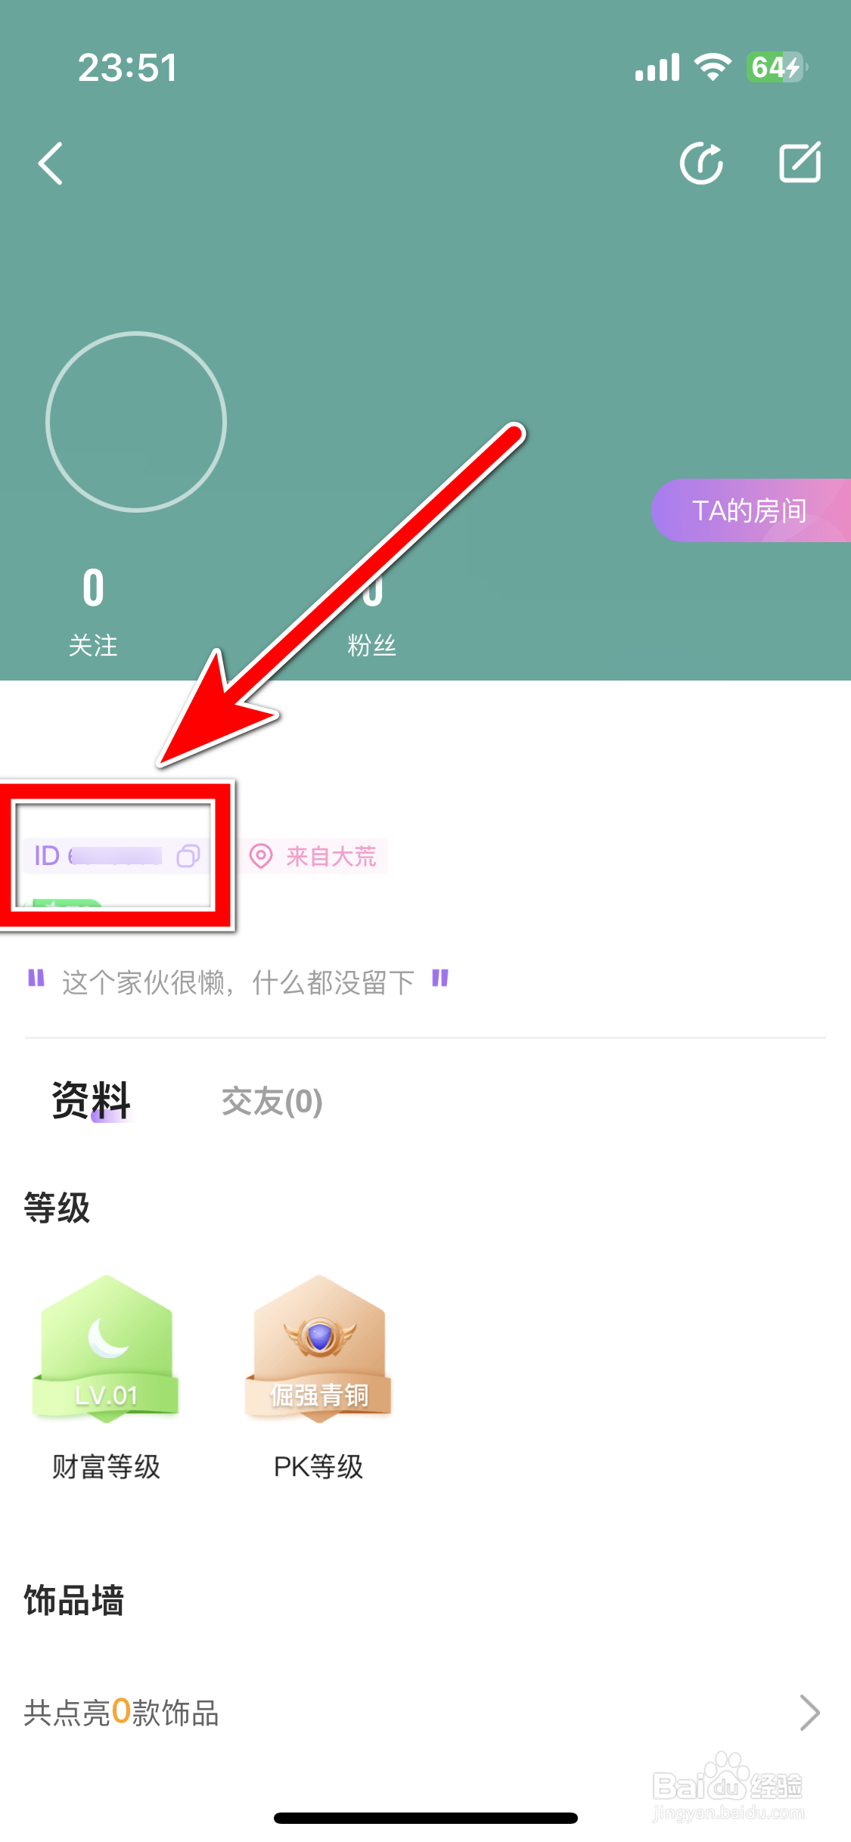This screenshot has width=851, height=1842.
Task: Switch to the 资料 tab
Action: (92, 1100)
